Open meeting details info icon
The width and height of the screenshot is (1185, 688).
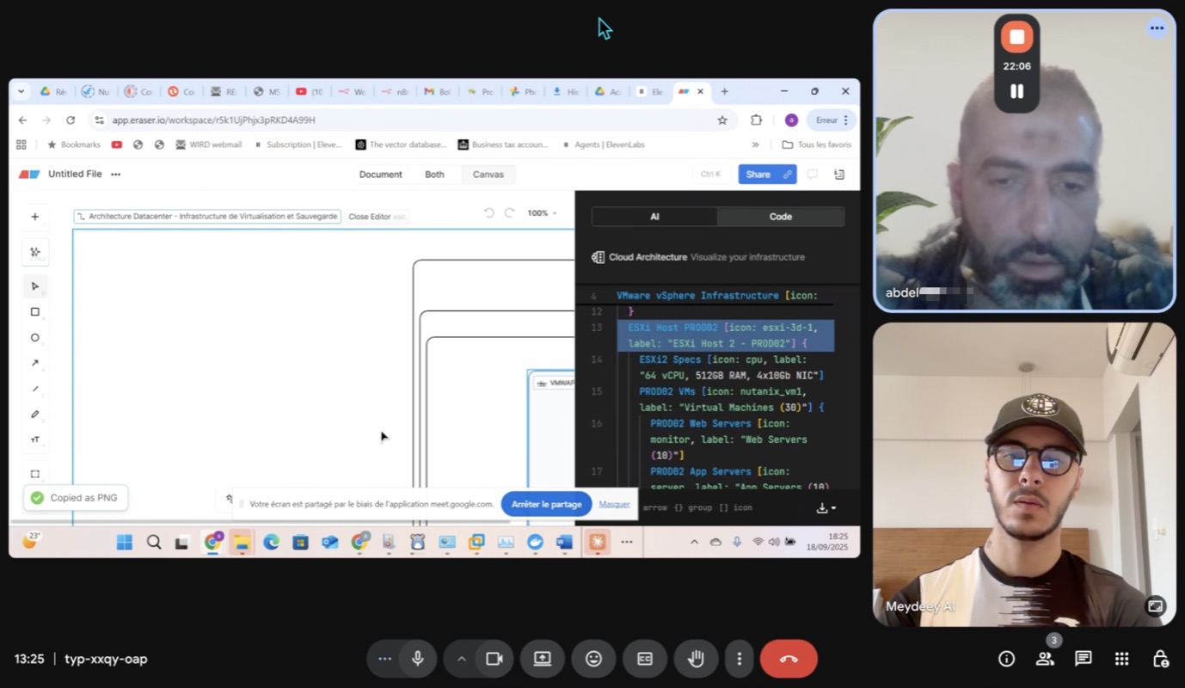[1006, 659]
